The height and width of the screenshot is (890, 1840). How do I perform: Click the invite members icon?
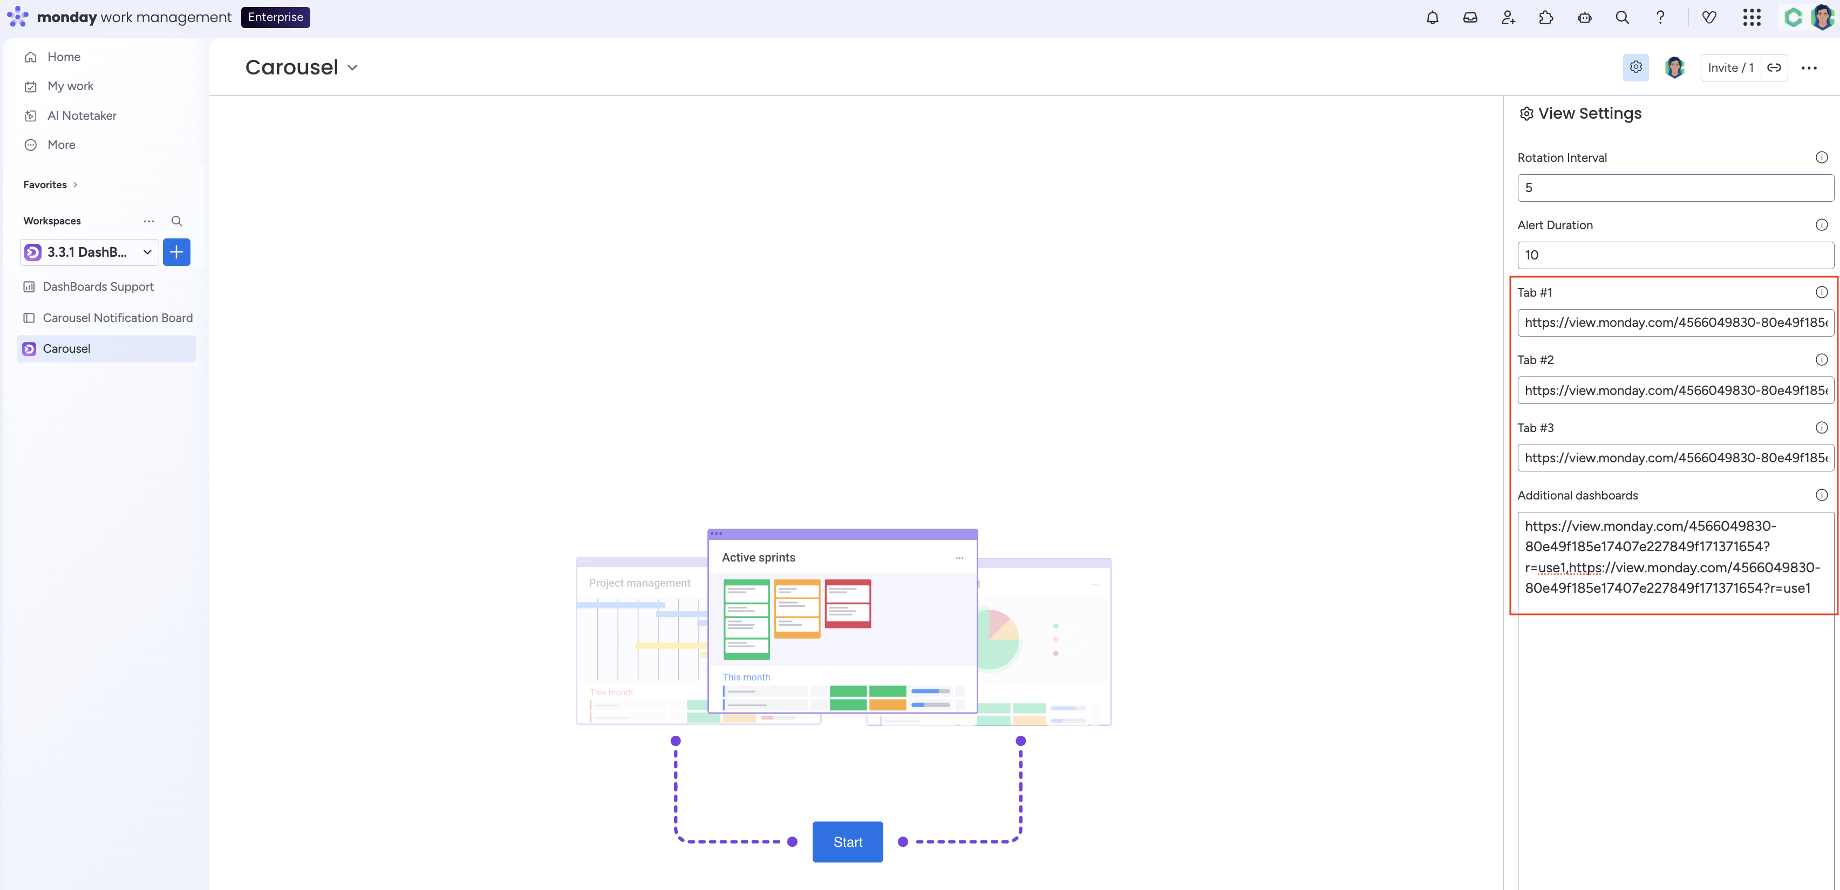click(x=1508, y=17)
